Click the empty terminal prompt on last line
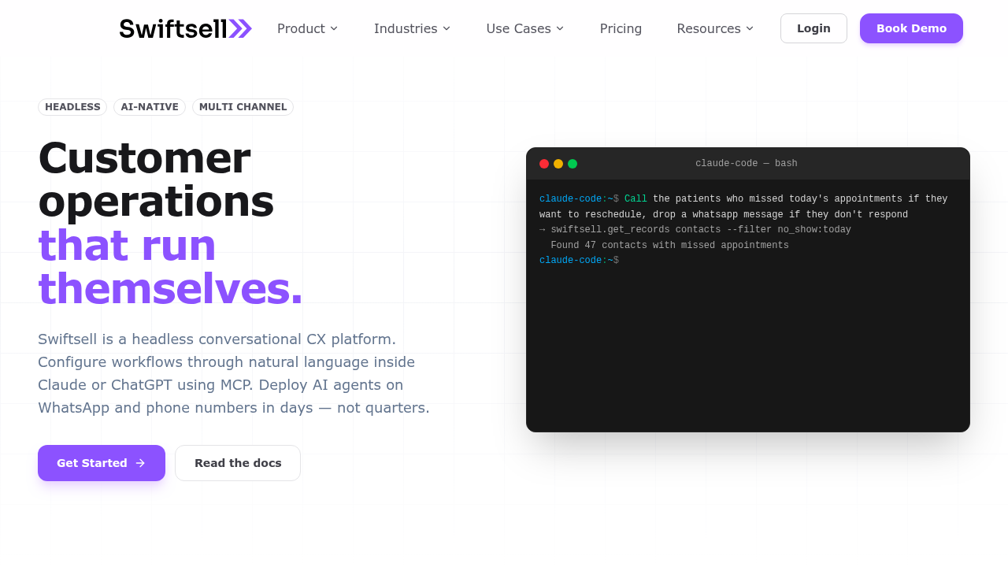 (x=579, y=261)
